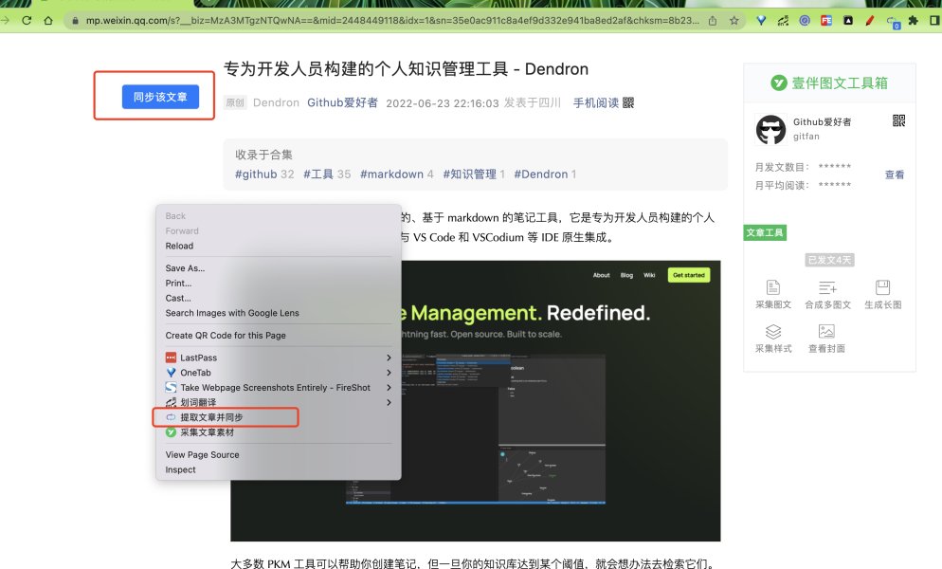The height and width of the screenshot is (569, 942).
Task: Expand the 划词翻译 submenu arrow
Action: coord(389,402)
